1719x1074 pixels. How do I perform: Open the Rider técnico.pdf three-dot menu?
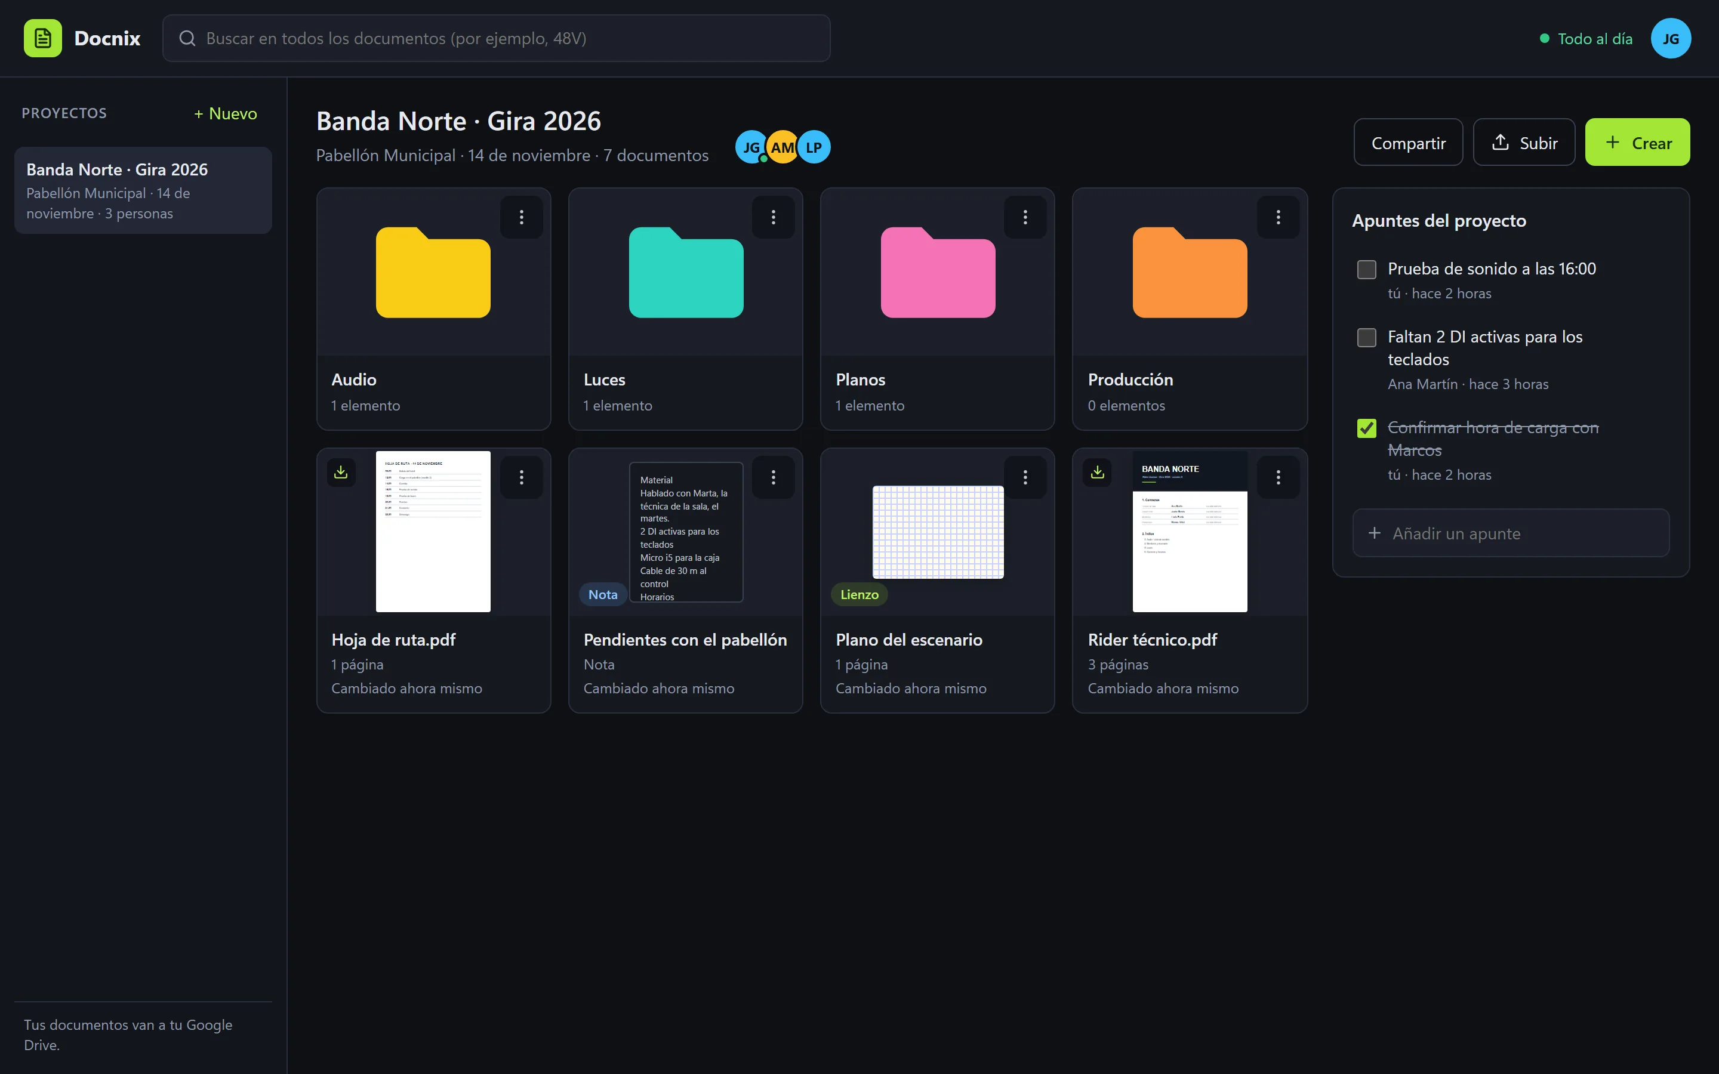(x=1278, y=477)
